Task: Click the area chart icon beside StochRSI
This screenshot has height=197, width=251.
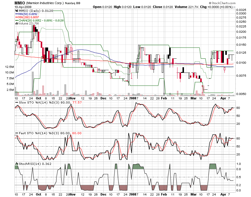Action: point(17,164)
